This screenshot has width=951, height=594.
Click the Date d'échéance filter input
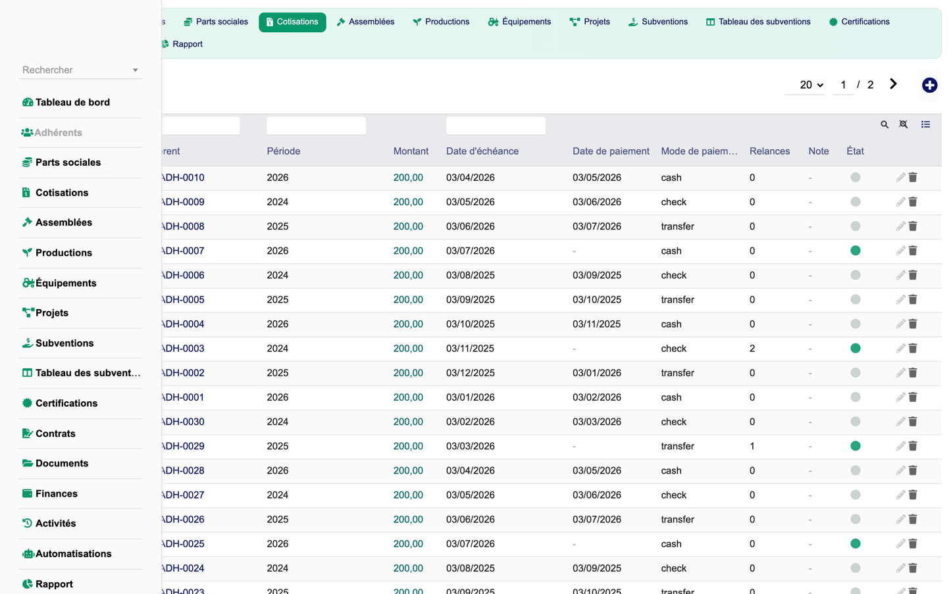(x=496, y=126)
